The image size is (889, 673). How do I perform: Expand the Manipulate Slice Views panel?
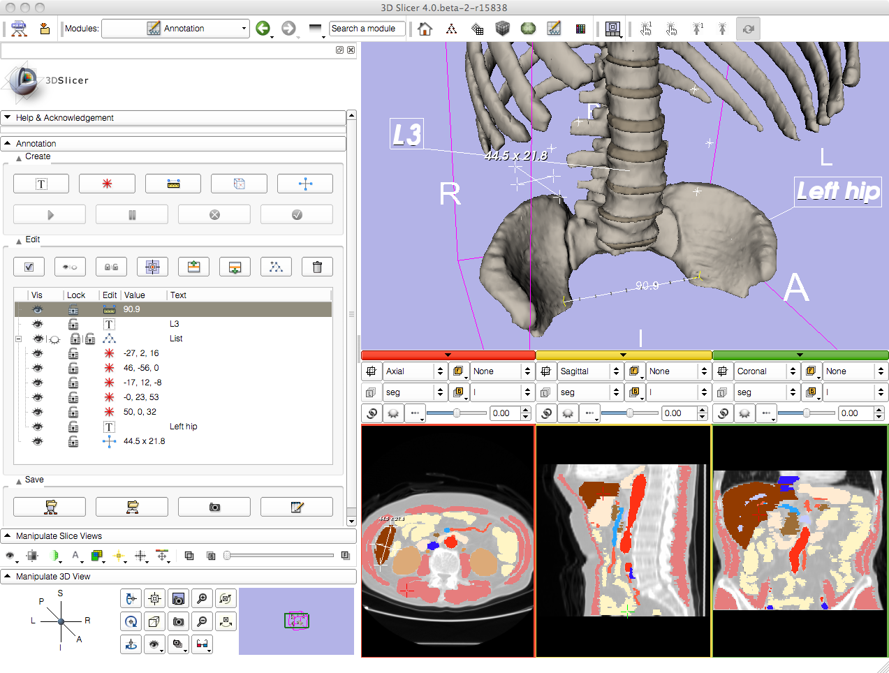tap(59, 536)
